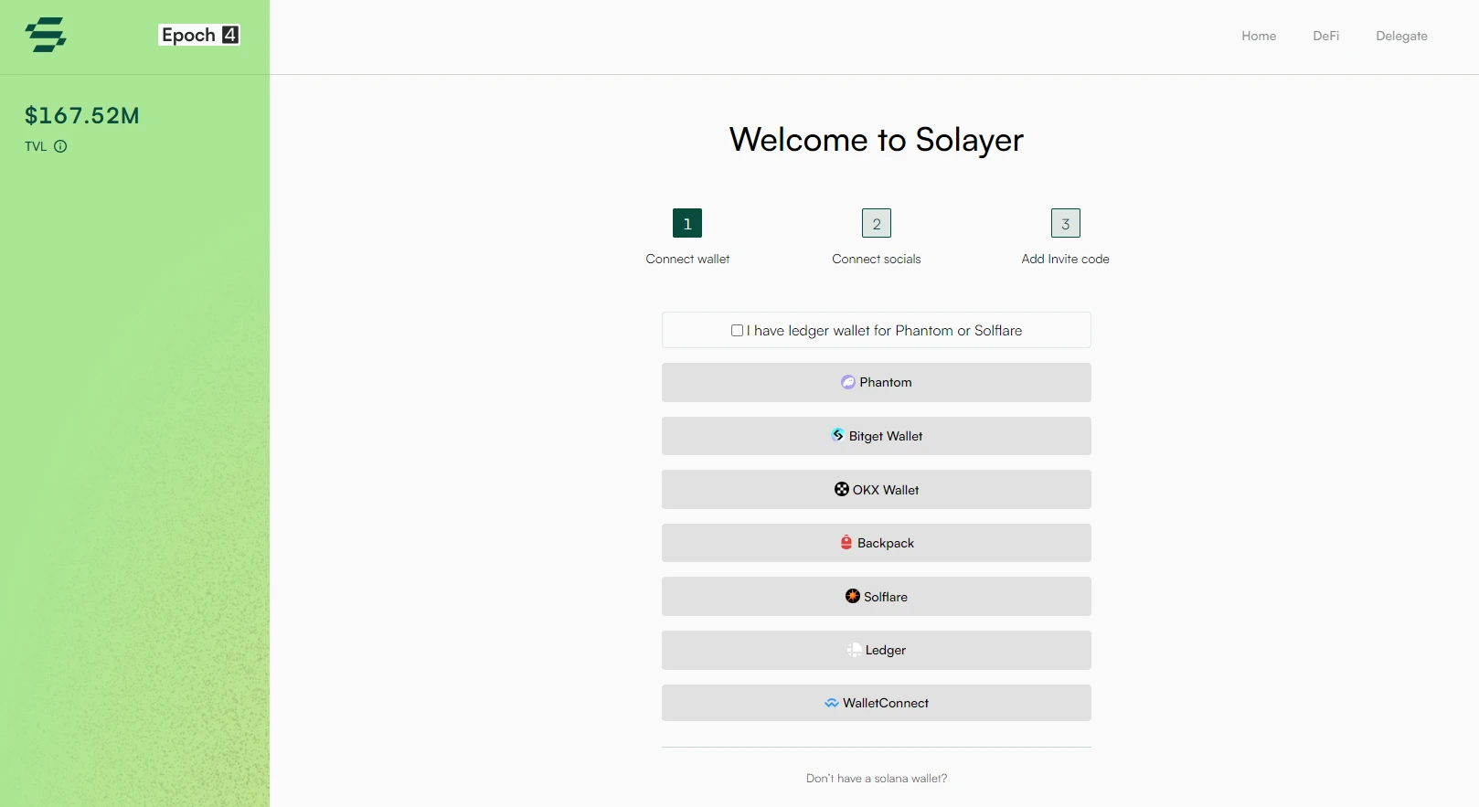Enable the ledger wallet checkbox
The height and width of the screenshot is (807, 1479).
737,331
